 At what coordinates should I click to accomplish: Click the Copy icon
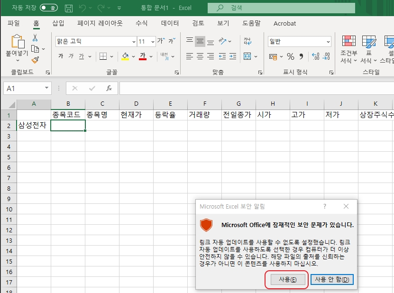pos(35,49)
